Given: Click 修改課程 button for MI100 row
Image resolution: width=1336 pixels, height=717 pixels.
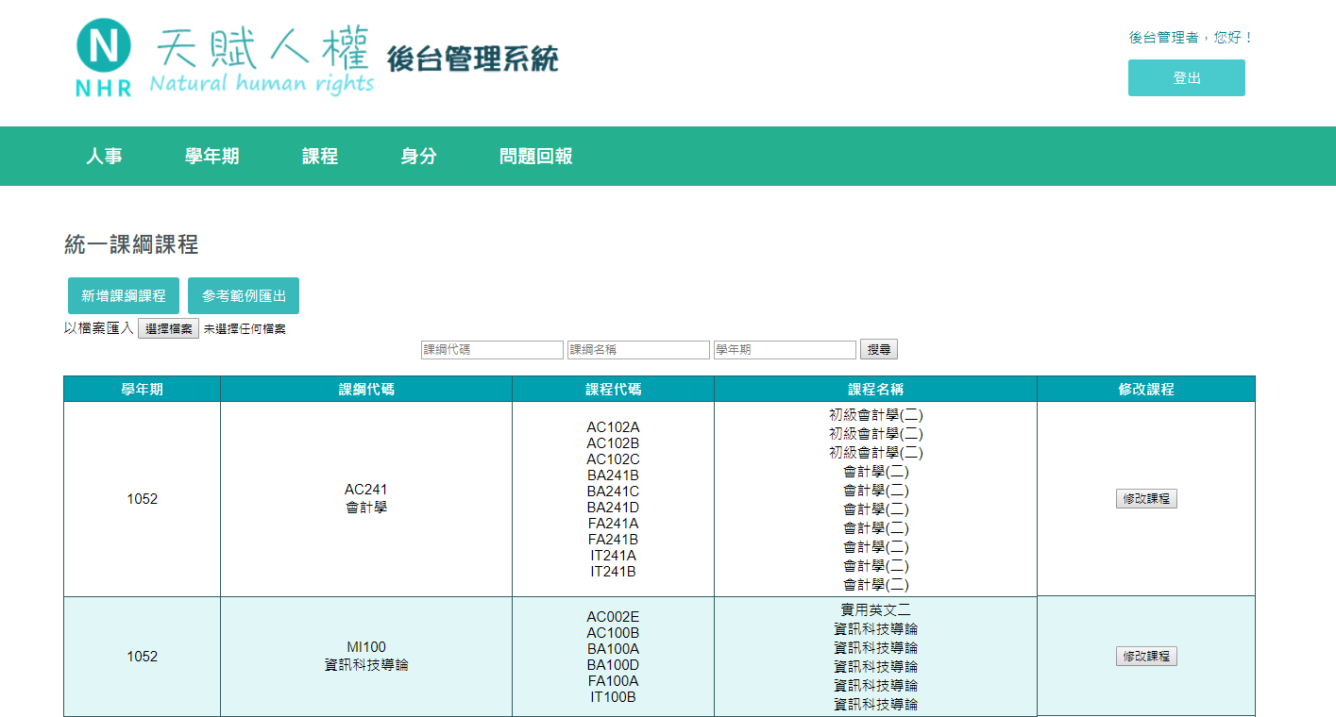Looking at the screenshot, I should 1146,657.
